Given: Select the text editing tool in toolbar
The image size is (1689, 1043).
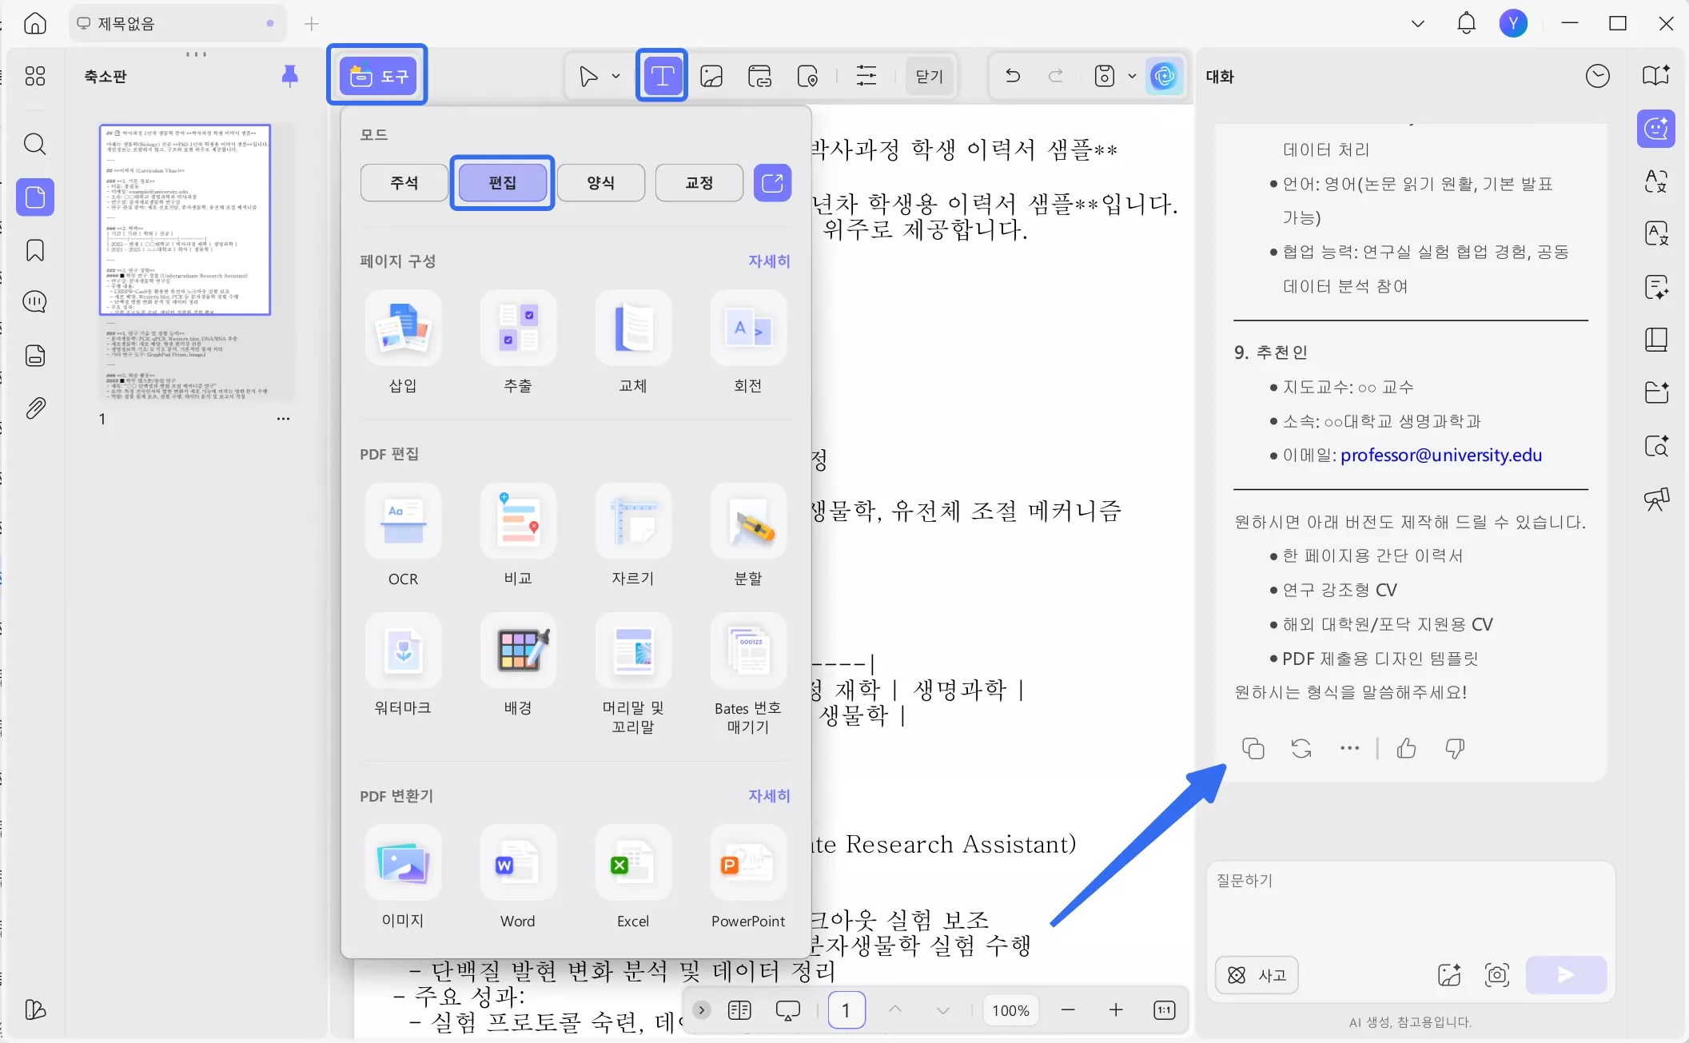Looking at the screenshot, I should (661, 75).
